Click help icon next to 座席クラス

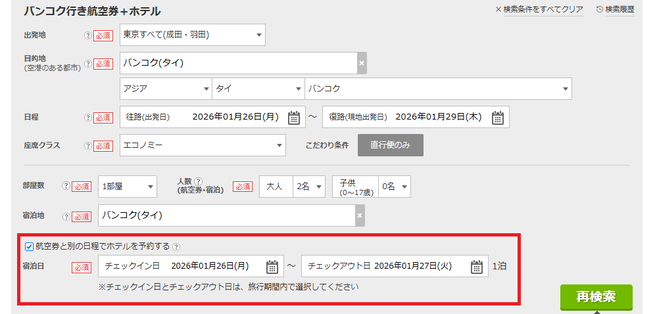87,146
